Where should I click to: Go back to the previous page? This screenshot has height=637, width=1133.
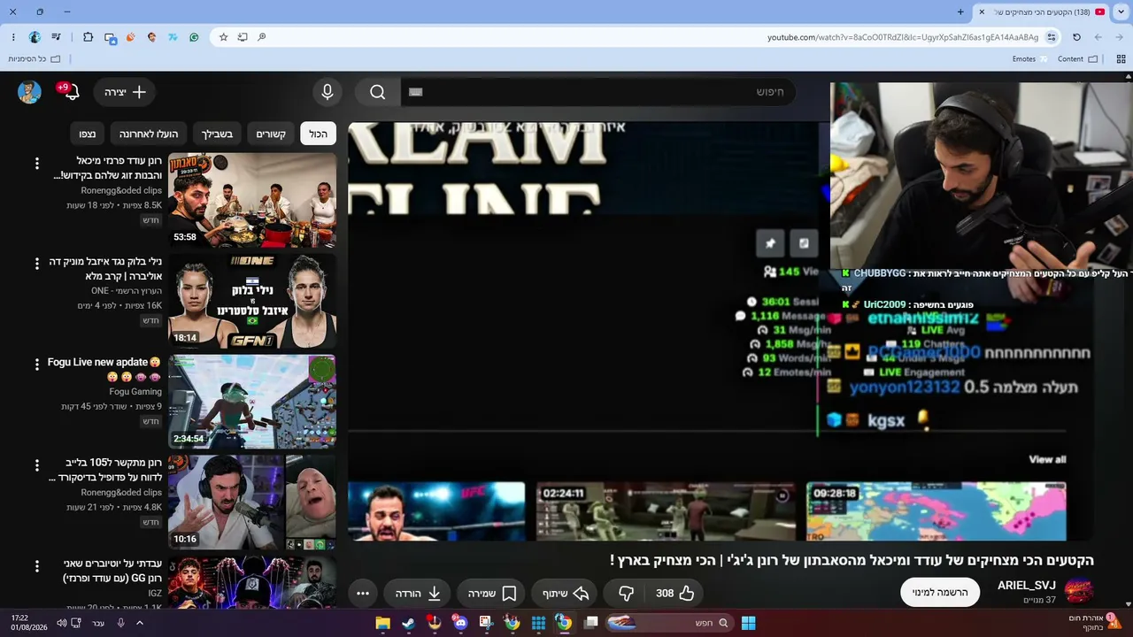pyautogui.click(x=1119, y=37)
